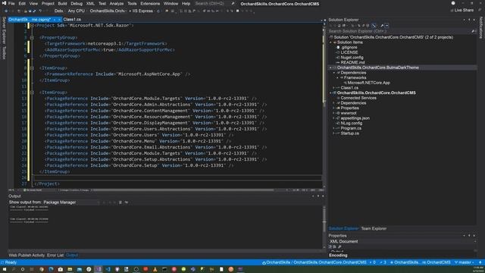Click the Ready status text
Screen dimensions: 485x273
click(11, 262)
